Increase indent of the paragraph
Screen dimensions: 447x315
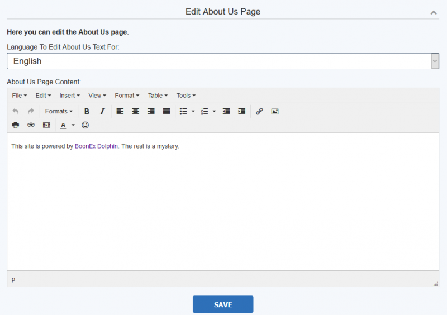[242, 112]
